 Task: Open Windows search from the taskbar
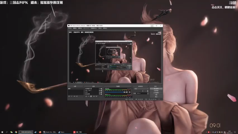[7, 132]
